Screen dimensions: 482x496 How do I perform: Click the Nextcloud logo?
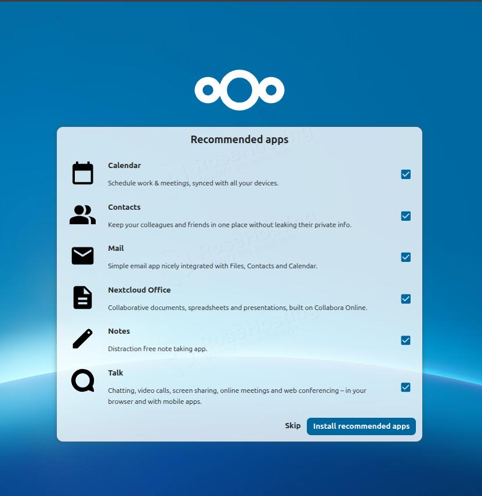pos(240,90)
